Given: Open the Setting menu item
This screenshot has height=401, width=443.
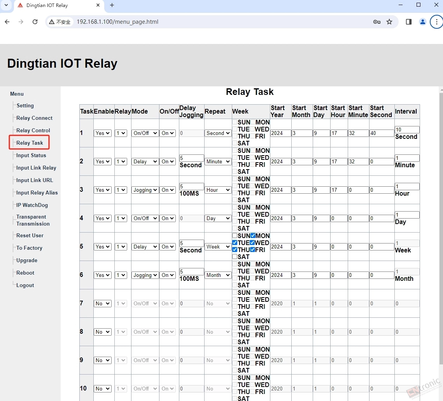Looking at the screenshot, I should [x=25, y=105].
